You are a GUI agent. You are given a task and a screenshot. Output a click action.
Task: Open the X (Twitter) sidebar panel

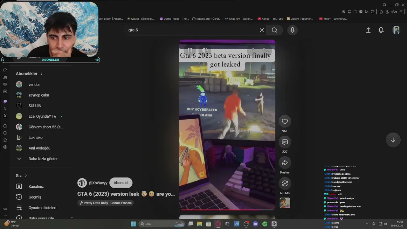click(5, 116)
